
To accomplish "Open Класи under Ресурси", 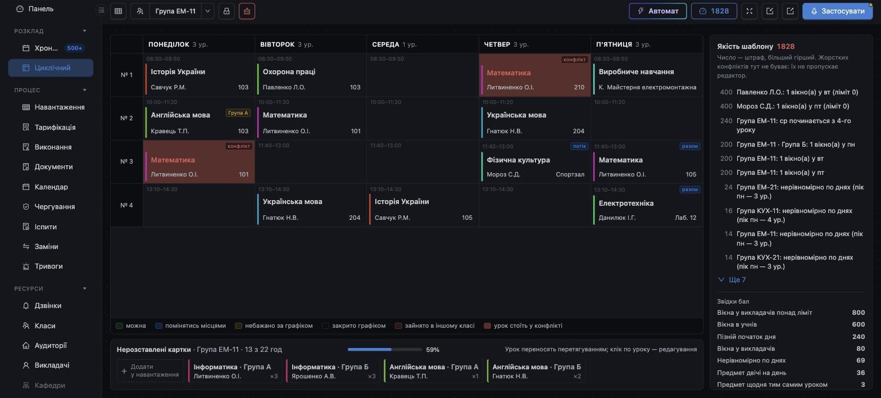I will click(51, 326).
